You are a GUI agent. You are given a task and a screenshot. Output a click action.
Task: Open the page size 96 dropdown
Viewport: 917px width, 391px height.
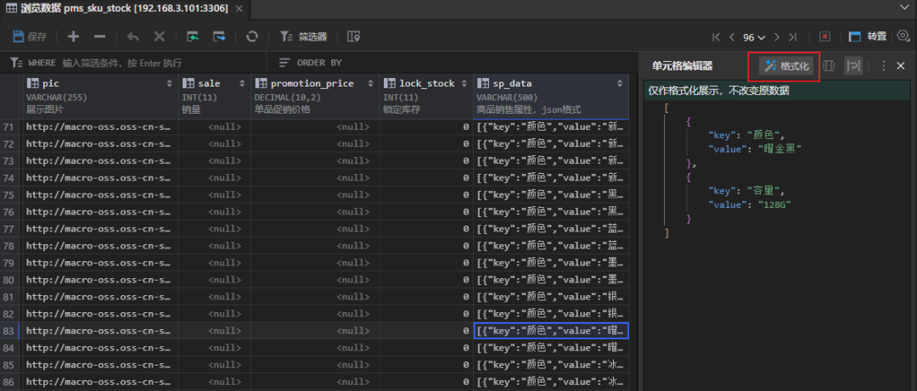click(x=754, y=37)
